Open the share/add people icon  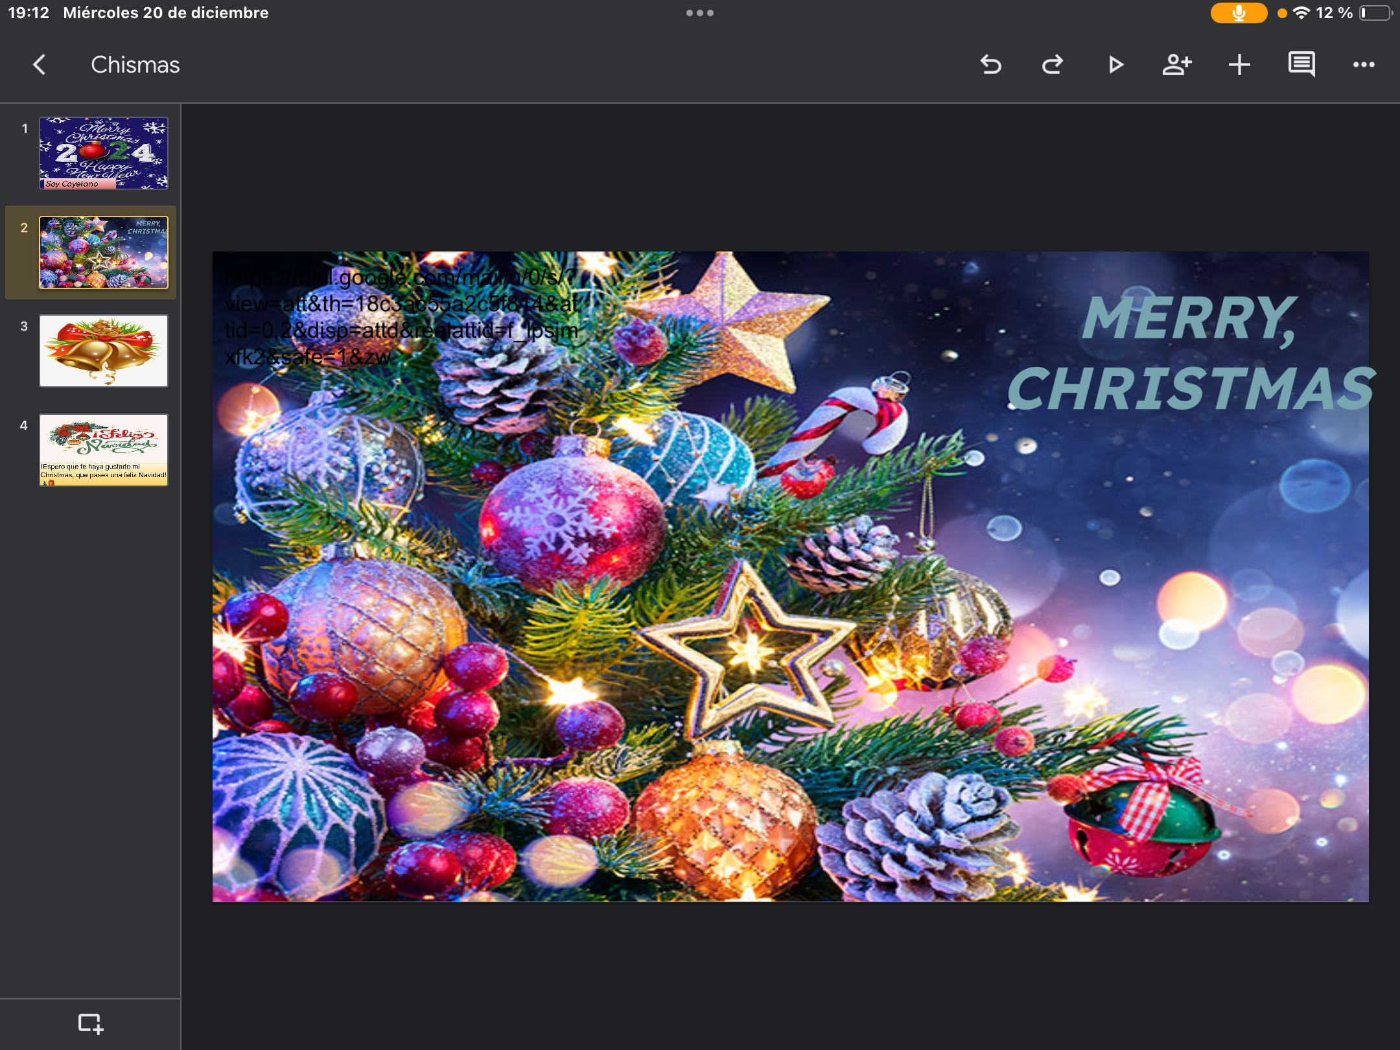[1177, 65]
